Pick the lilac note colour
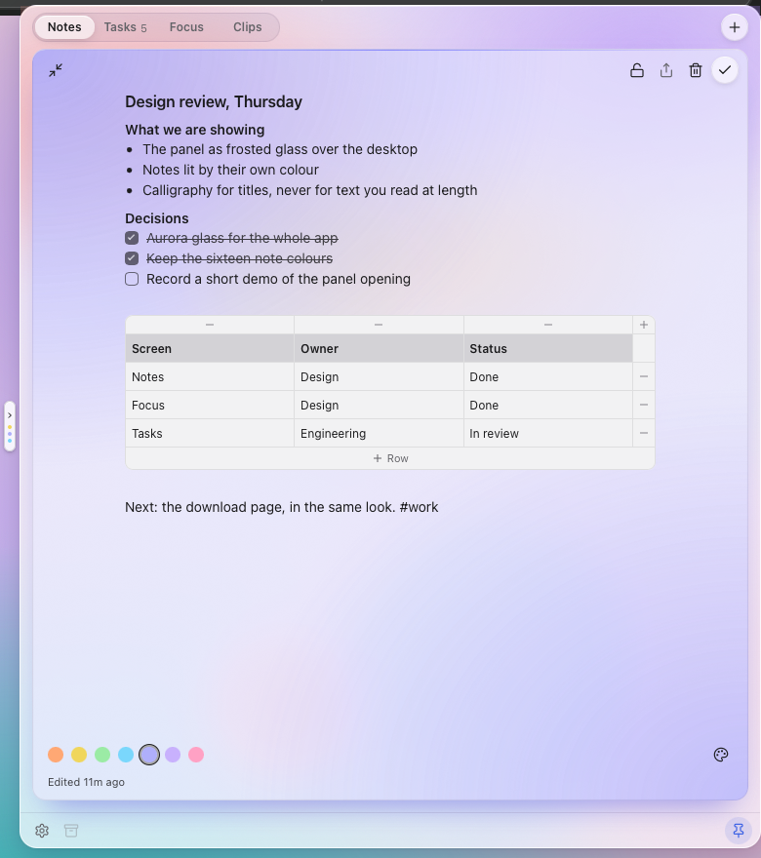 pos(173,755)
